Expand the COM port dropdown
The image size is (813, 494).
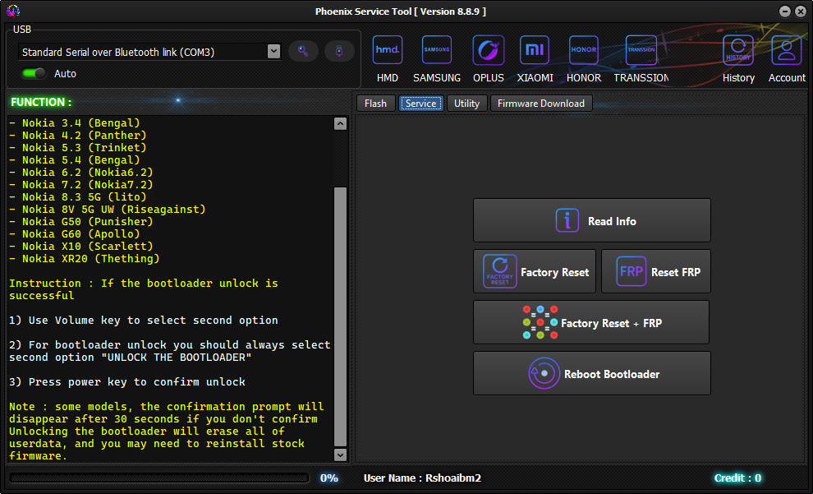point(273,51)
